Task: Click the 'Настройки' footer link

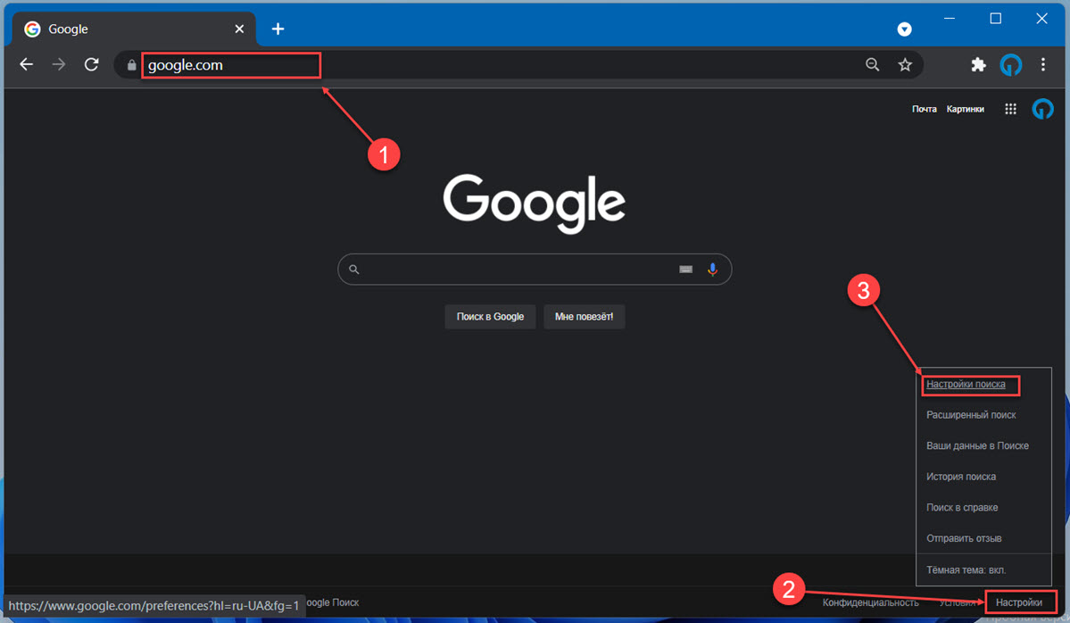Action: (1019, 602)
